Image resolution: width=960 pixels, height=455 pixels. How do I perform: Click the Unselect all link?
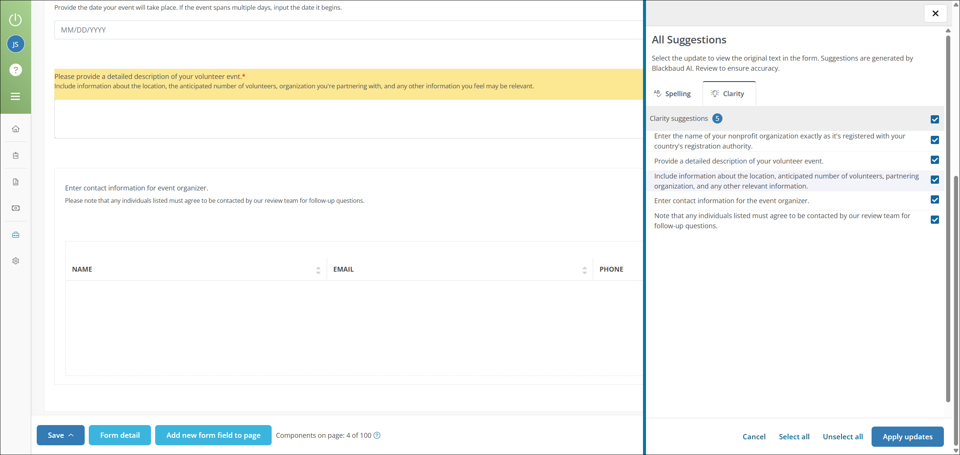coord(842,437)
